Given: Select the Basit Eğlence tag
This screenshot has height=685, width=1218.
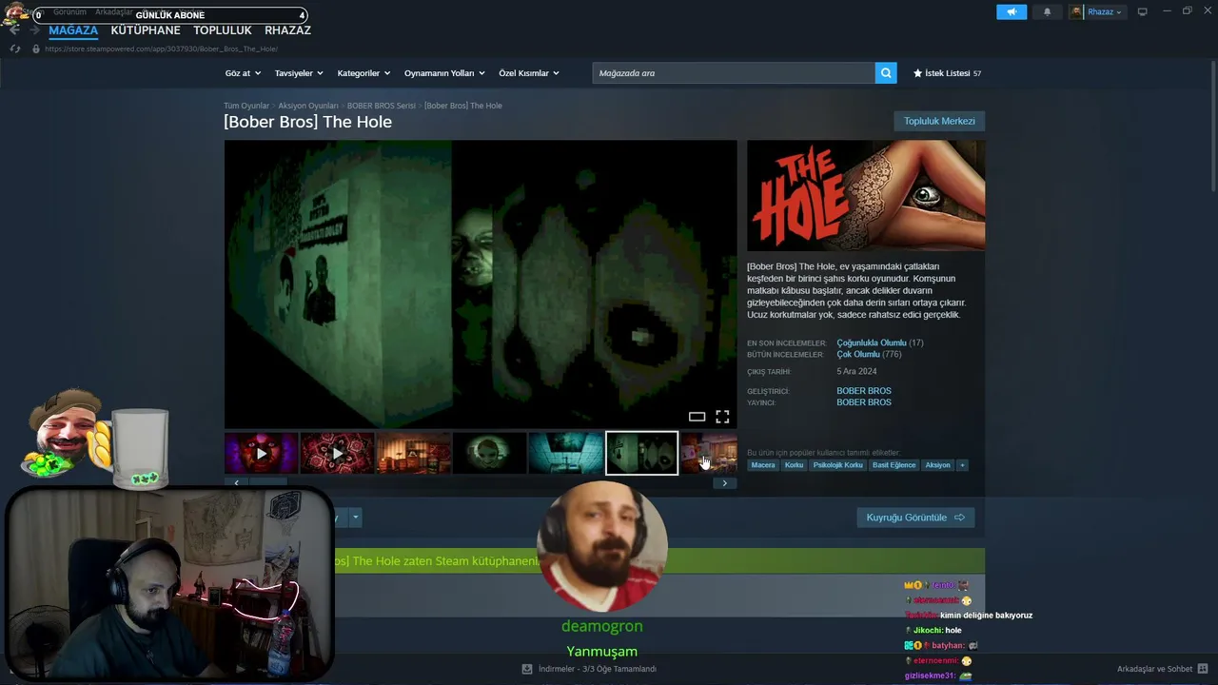Looking at the screenshot, I should pos(894,465).
